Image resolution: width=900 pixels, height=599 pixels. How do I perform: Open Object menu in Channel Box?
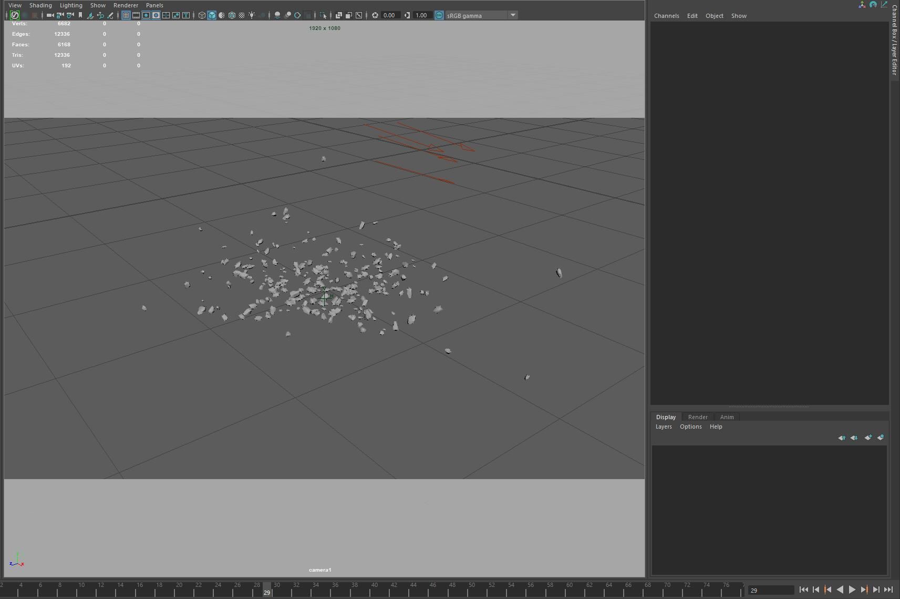pos(714,16)
